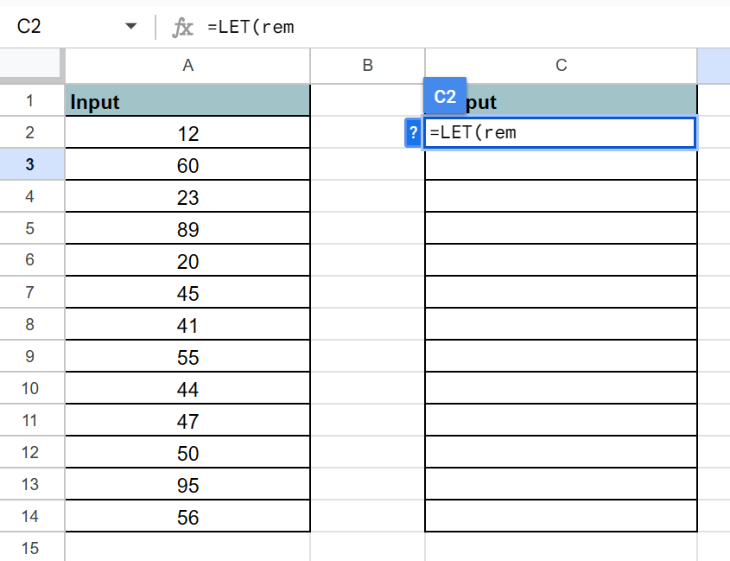730x561 pixels.
Task: Select column C header
Action: pos(561,65)
